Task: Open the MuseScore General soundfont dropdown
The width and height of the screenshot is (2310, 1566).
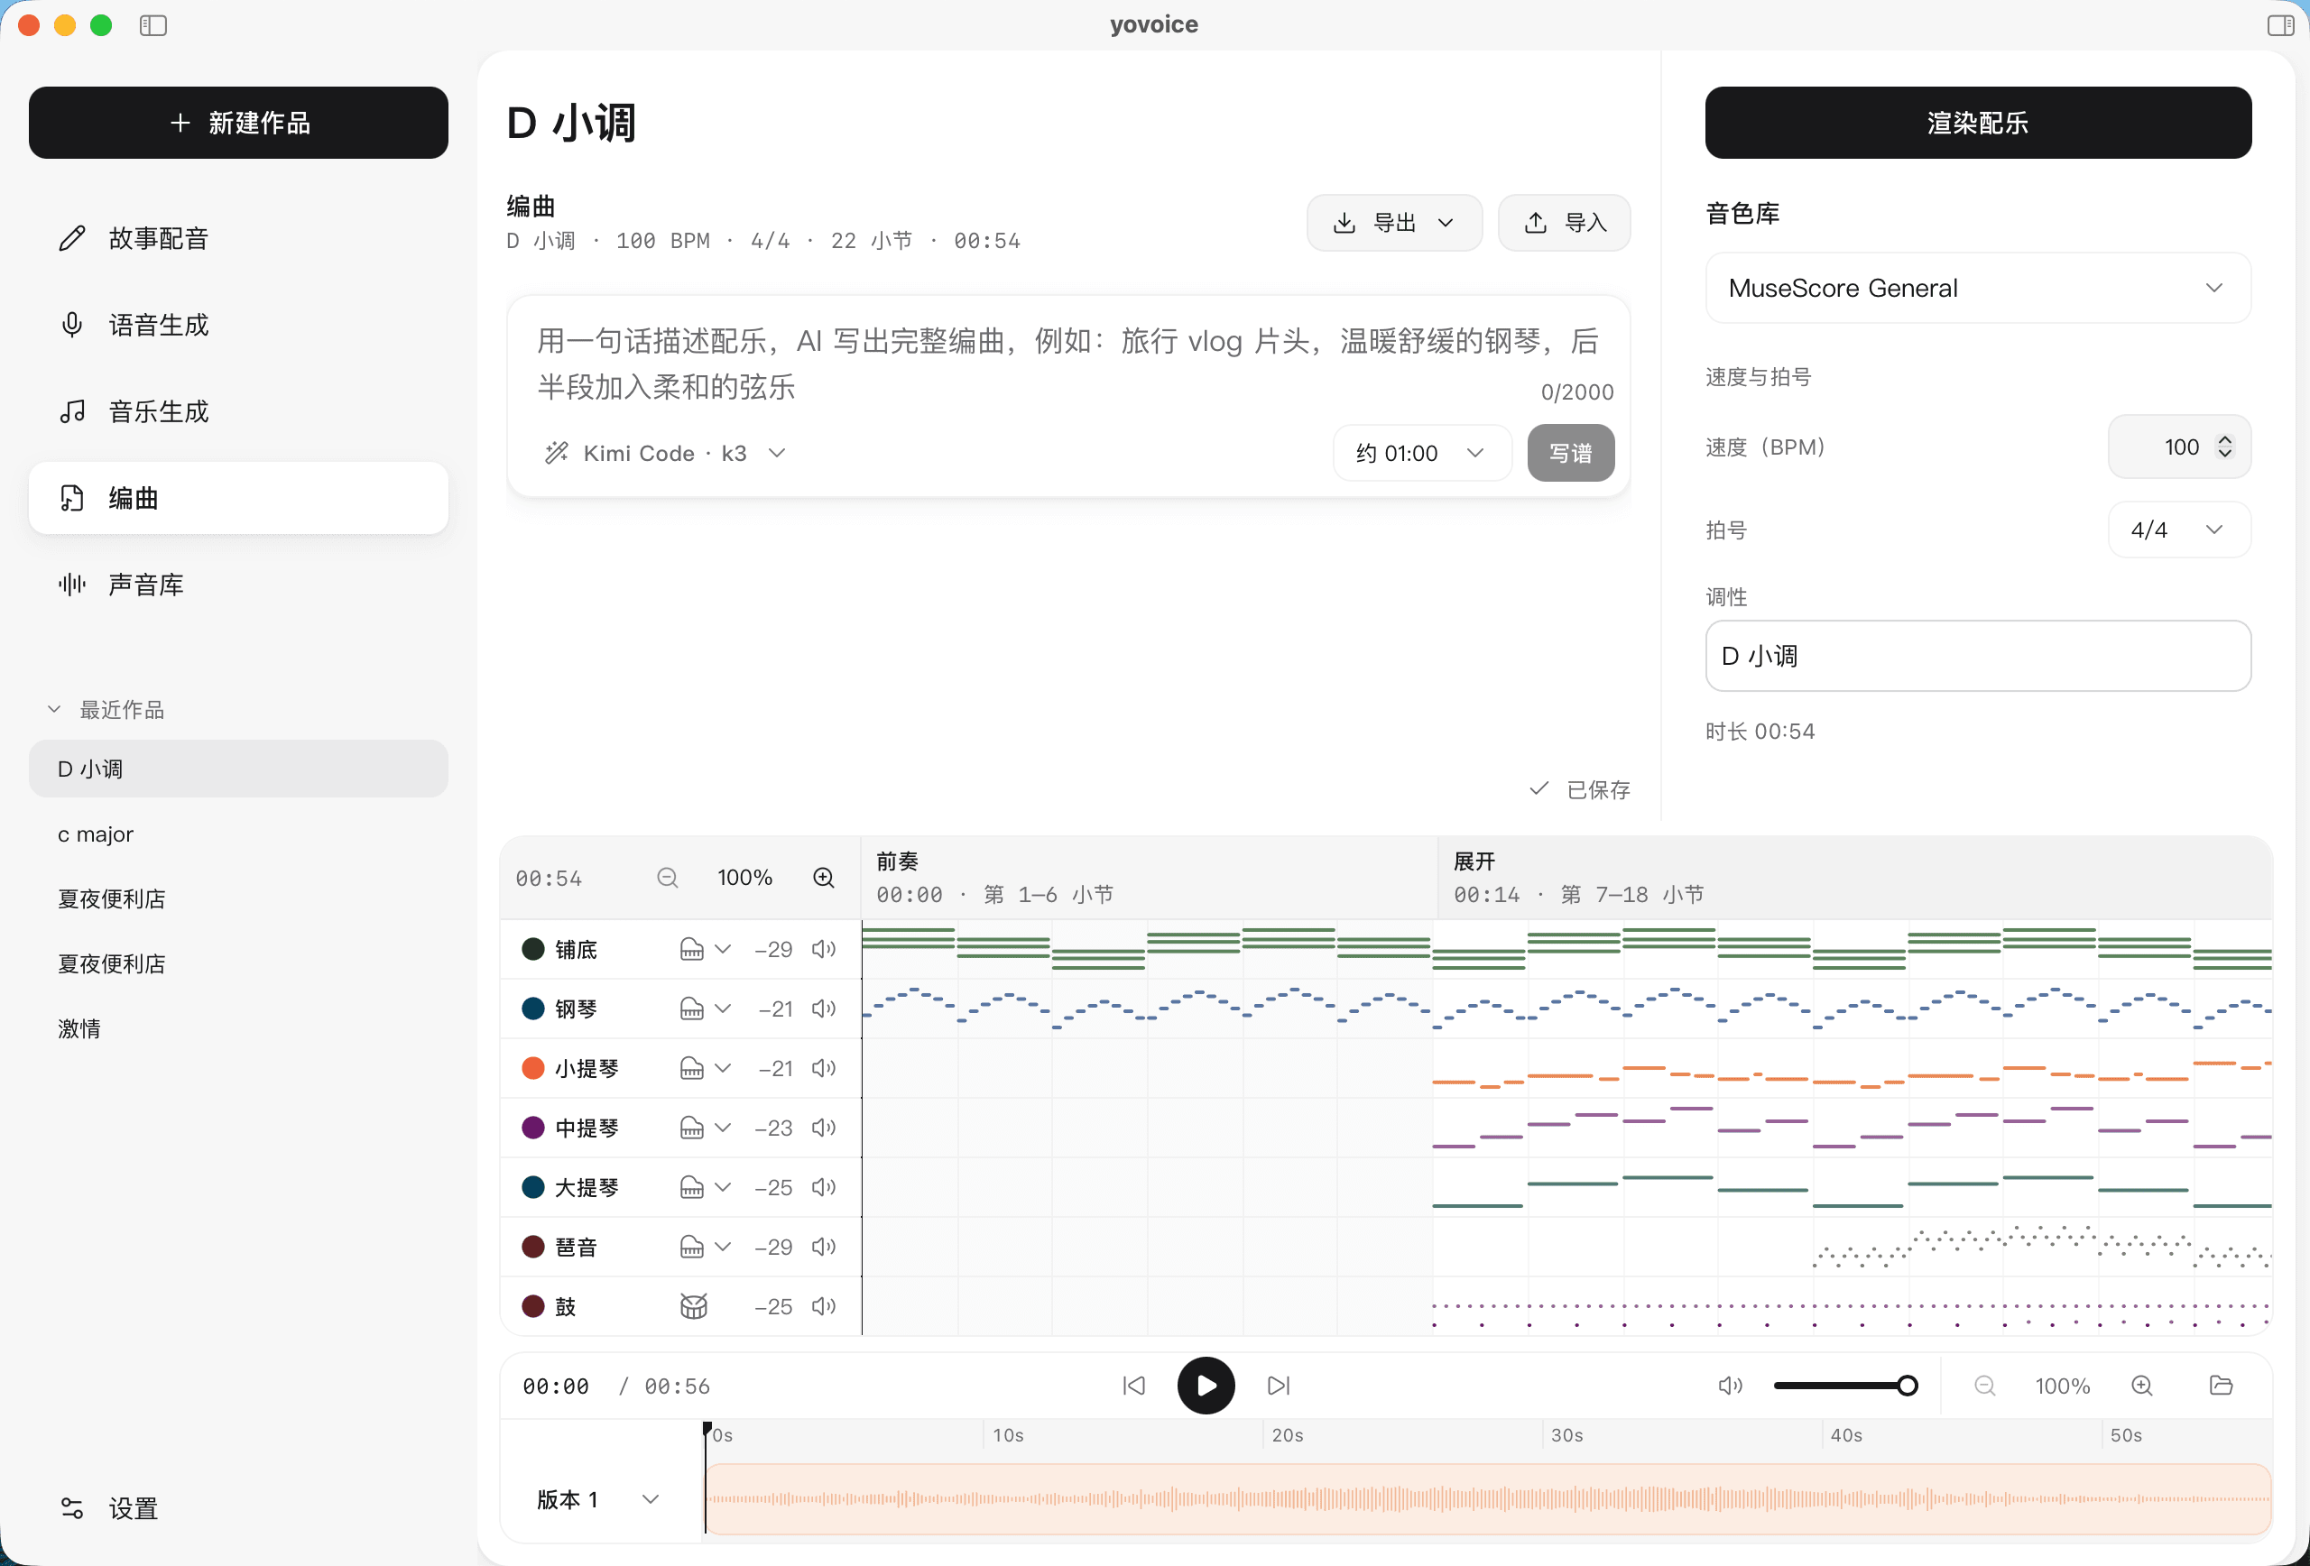Action: tap(1978, 288)
